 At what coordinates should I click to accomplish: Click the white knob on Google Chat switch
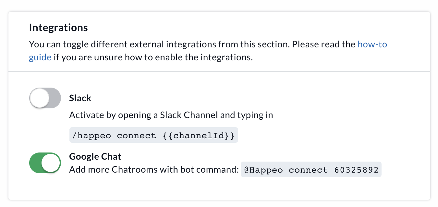click(x=51, y=163)
